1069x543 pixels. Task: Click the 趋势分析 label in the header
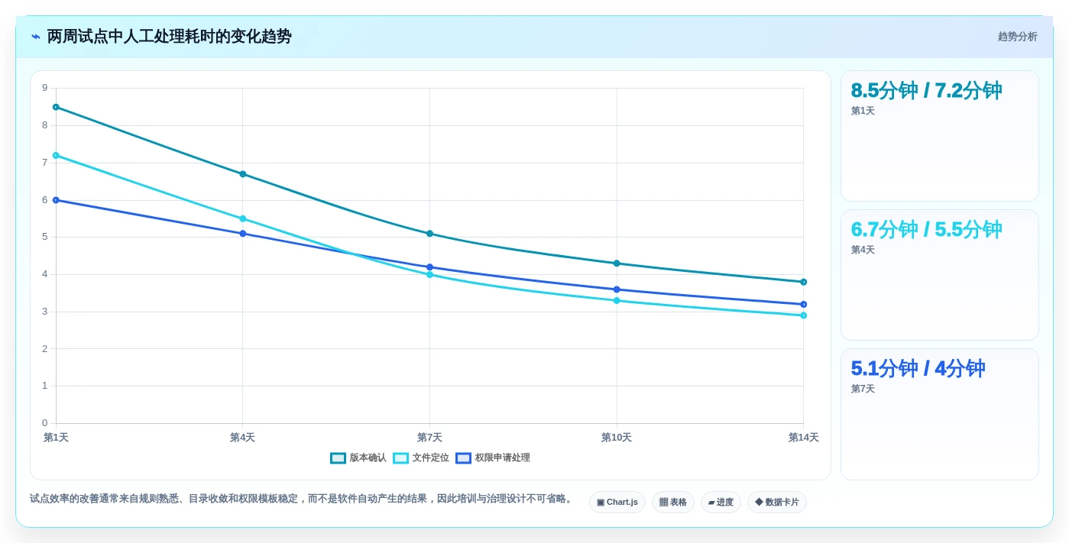click(x=1017, y=37)
